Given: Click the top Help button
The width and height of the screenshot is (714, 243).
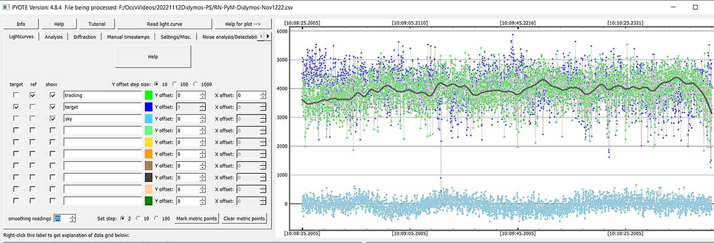Looking at the screenshot, I should [x=59, y=24].
